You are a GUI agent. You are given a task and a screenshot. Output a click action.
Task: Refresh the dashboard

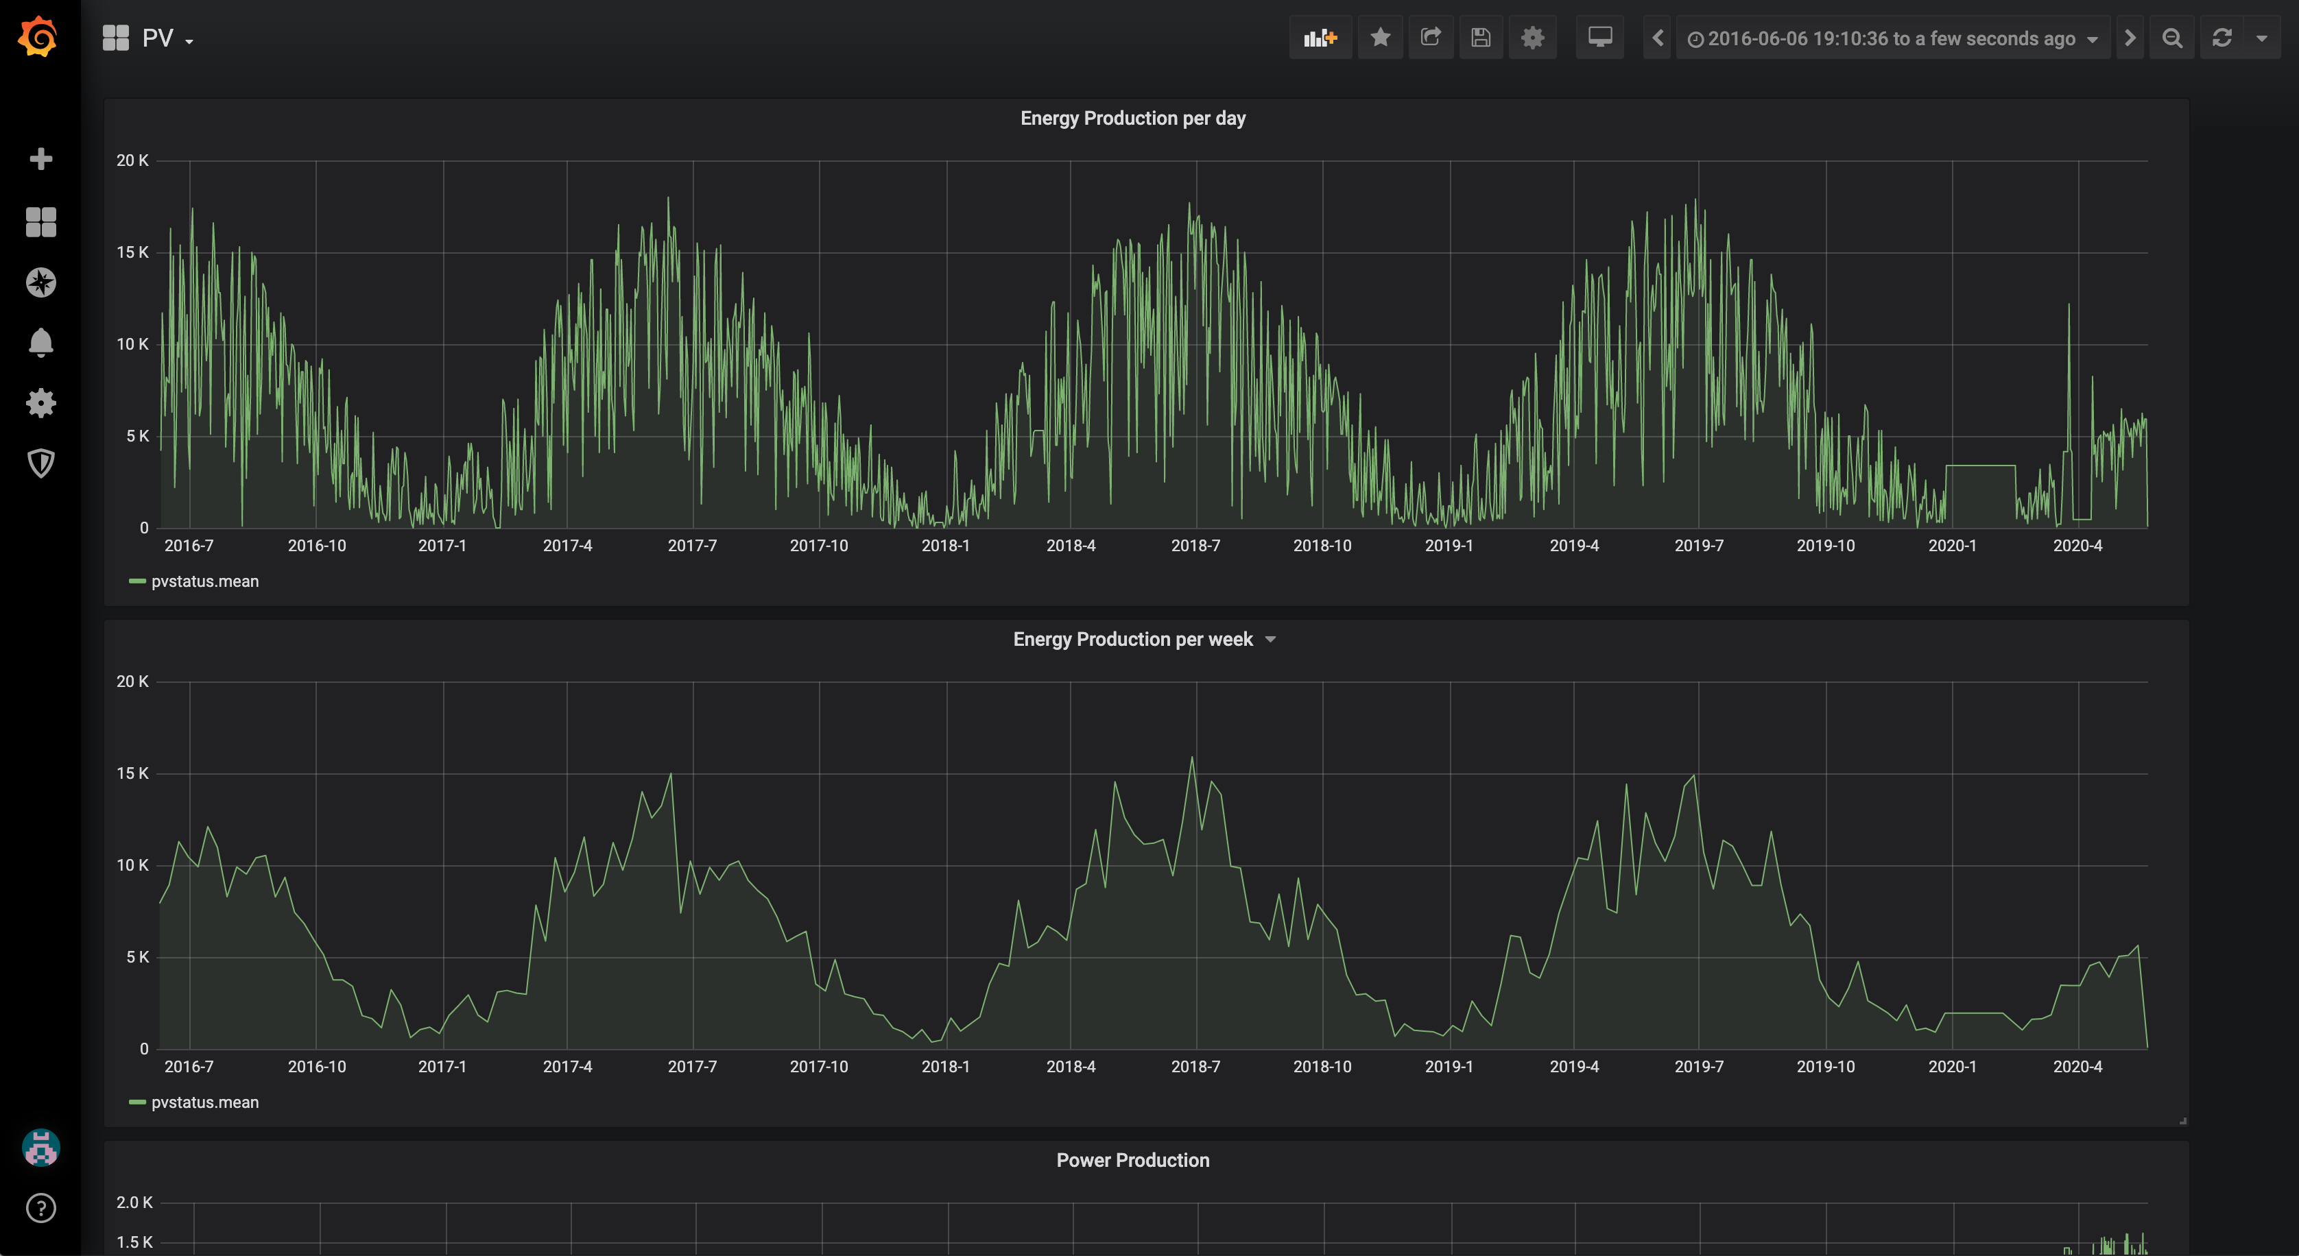coord(2221,38)
